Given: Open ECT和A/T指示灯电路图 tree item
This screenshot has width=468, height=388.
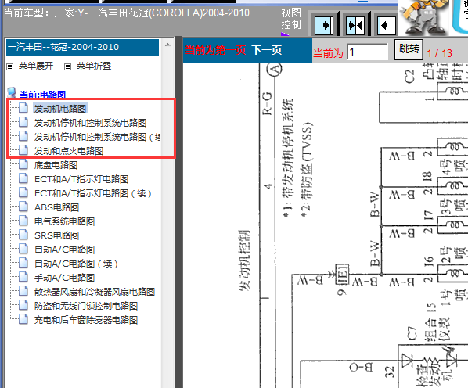Looking at the screenshot, I should click(x=81, y=179).
